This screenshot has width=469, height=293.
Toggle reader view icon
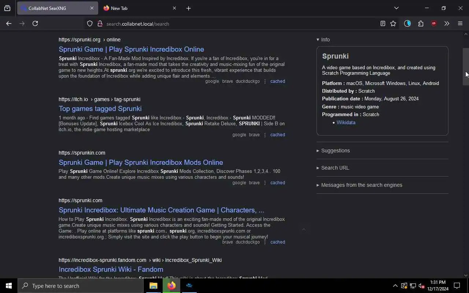tap(383, 23)
